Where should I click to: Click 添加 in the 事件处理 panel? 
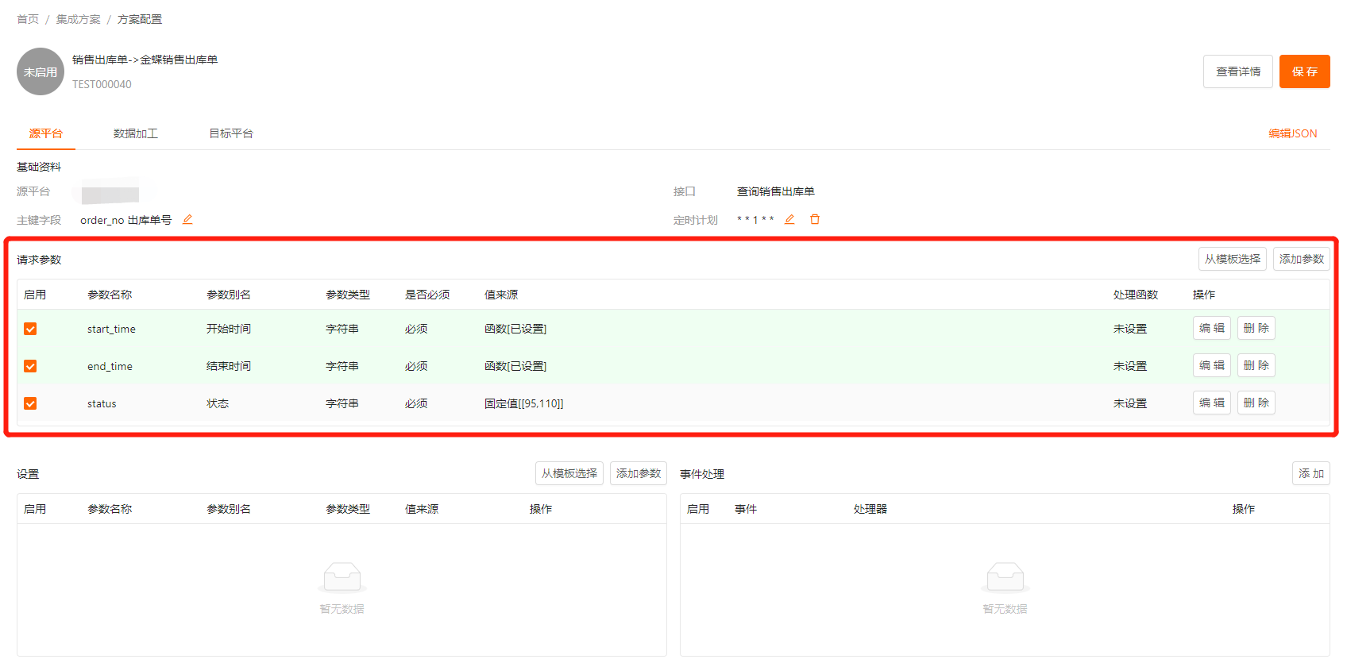click(1310, 473)
